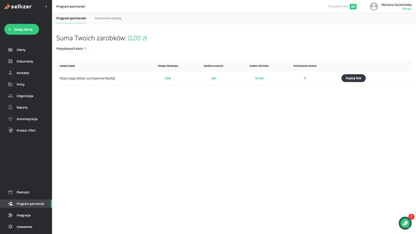Open Organizacja section

pos(25,96)
